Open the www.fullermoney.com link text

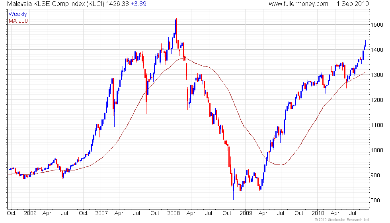pos(298,4)
